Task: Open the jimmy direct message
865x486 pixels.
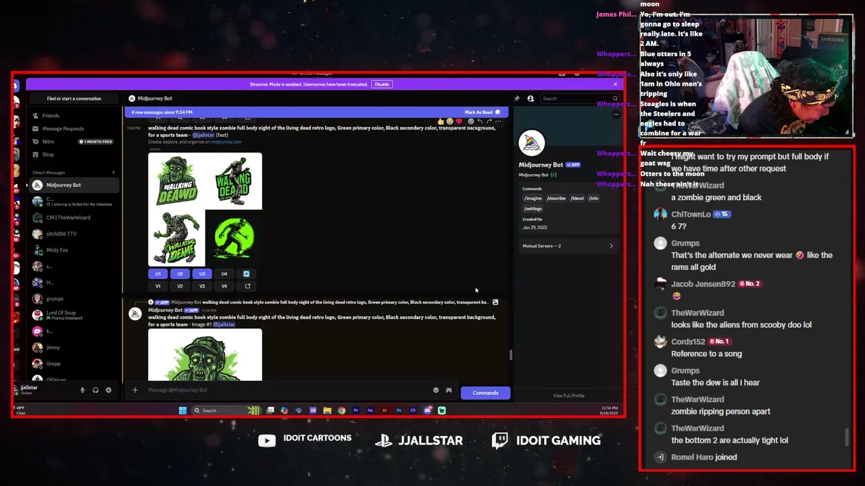Action: [74, 347]
